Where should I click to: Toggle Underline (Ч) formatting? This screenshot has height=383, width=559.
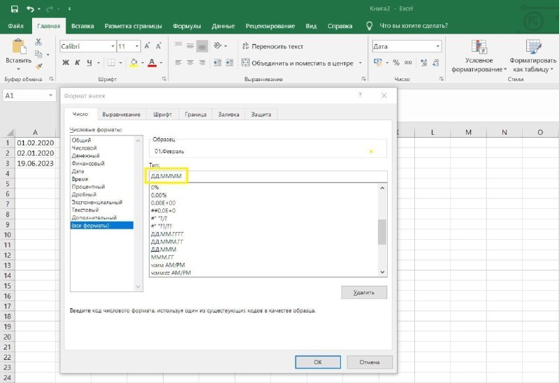[89, 63]
